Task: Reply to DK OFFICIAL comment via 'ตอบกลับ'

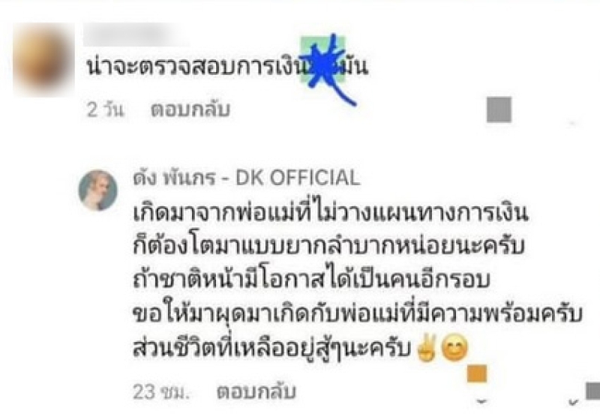Action: pyautogui.click(x=256, y=392)
